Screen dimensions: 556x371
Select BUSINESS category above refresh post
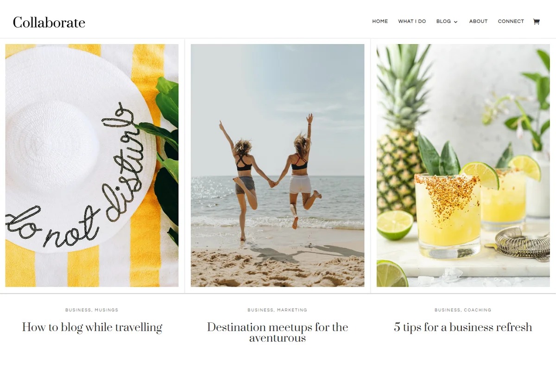448,310
